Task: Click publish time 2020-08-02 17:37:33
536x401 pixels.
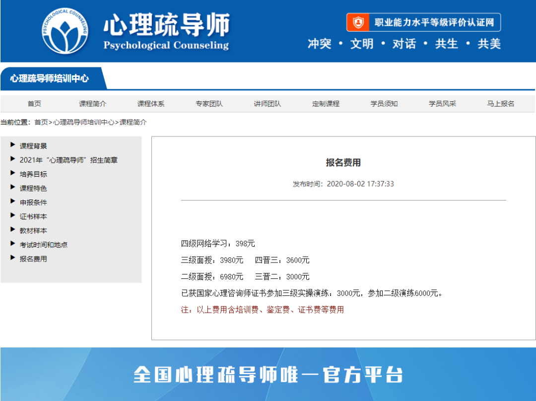Action: coord(343,184)
